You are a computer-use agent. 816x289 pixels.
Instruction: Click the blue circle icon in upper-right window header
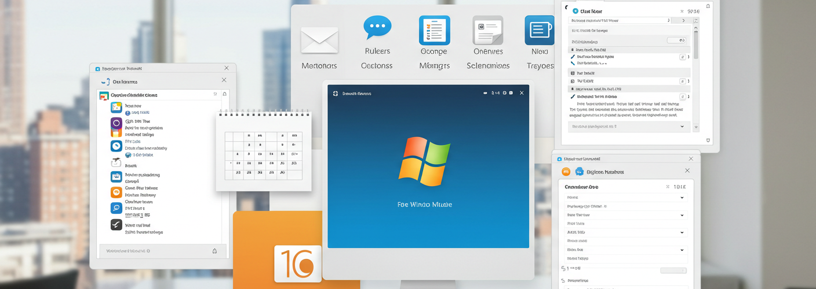tap(575, 11)
